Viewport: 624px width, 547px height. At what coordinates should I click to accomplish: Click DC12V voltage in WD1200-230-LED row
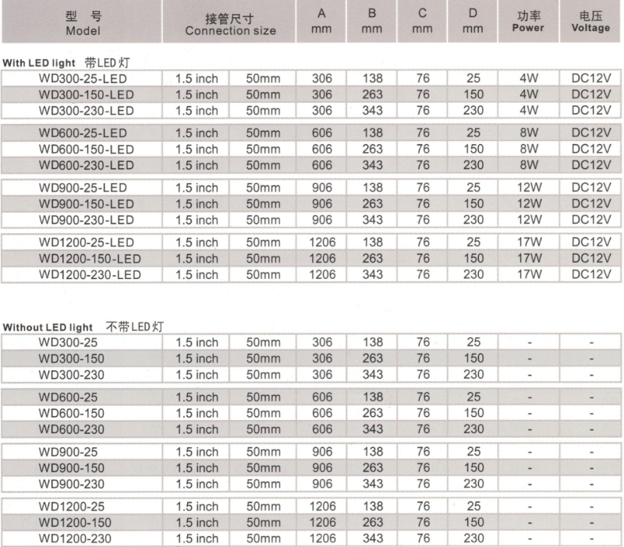point(591,274)
